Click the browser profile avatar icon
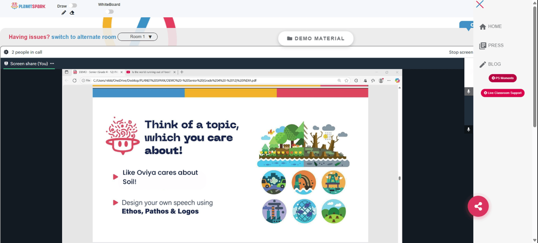Image resolution: width=538 pixels, height=243 pixels. coord(381,81)
